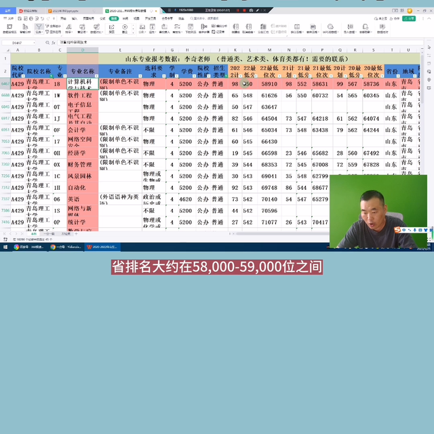Screen dimensions: 434x434
Task: Select column D header
Action: click(x=83, y=50)
